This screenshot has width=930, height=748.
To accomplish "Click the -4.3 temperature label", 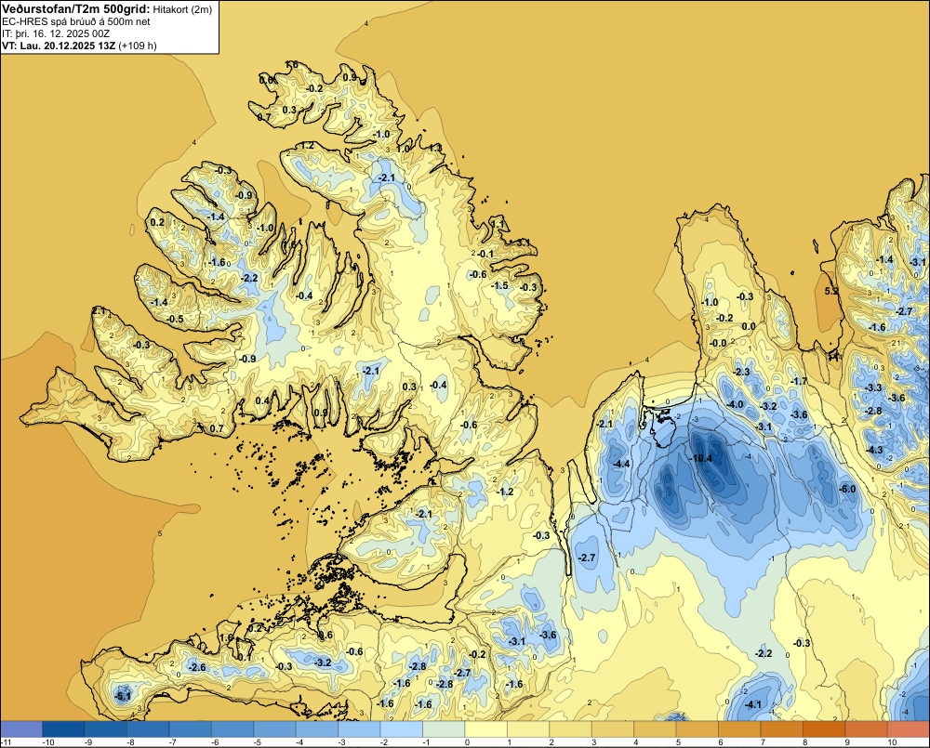I will pyautogui.click(x=874, y=450).
